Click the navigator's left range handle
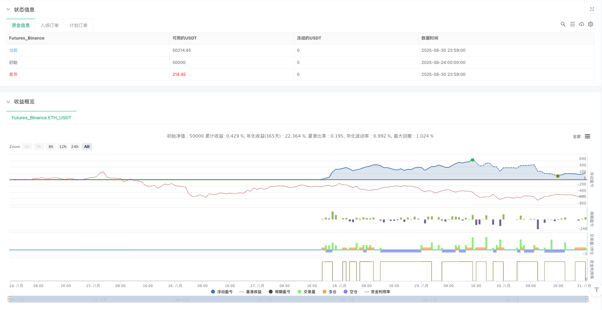Viewport: 602px width, 310px height. coord(9,299)
